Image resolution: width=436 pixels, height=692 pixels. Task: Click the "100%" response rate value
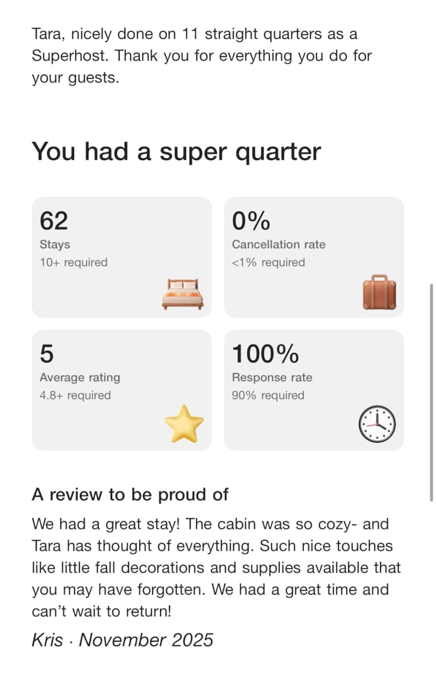265,354
